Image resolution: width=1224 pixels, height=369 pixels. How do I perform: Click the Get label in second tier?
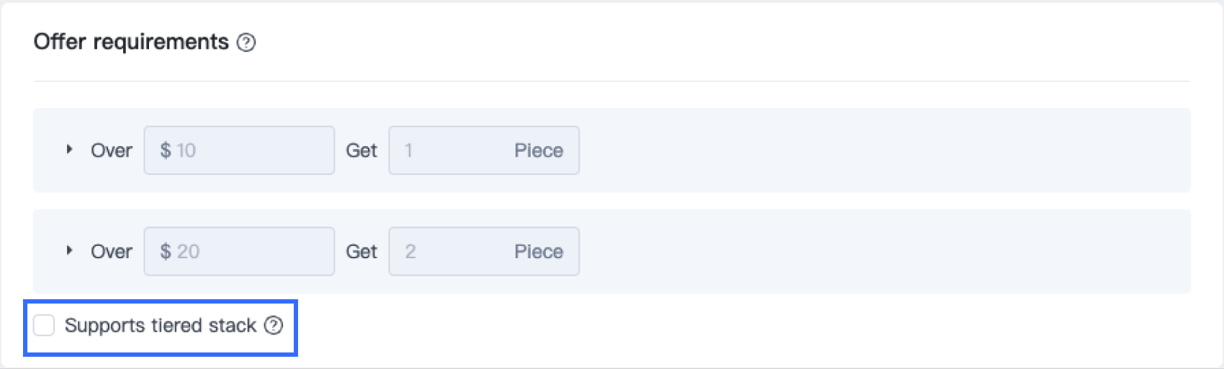coord(361,251)
